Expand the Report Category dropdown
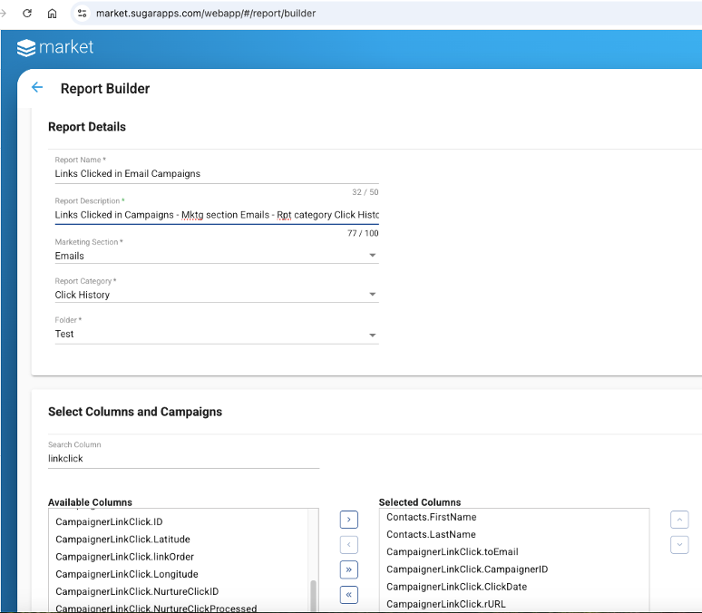 217,295
